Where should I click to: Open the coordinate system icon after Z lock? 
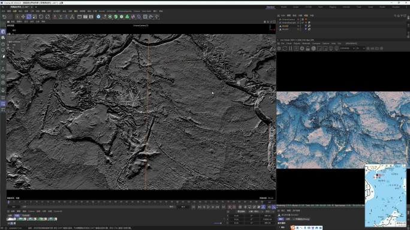click(x=72, y=17)
